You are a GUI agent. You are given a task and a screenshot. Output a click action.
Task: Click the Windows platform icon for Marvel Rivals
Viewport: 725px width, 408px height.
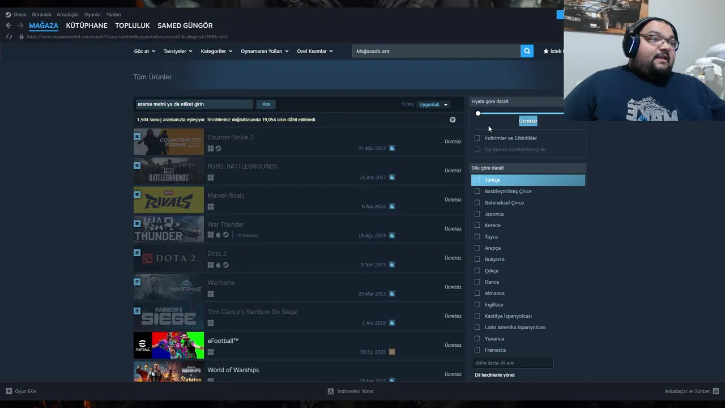[x=211, y=207]
